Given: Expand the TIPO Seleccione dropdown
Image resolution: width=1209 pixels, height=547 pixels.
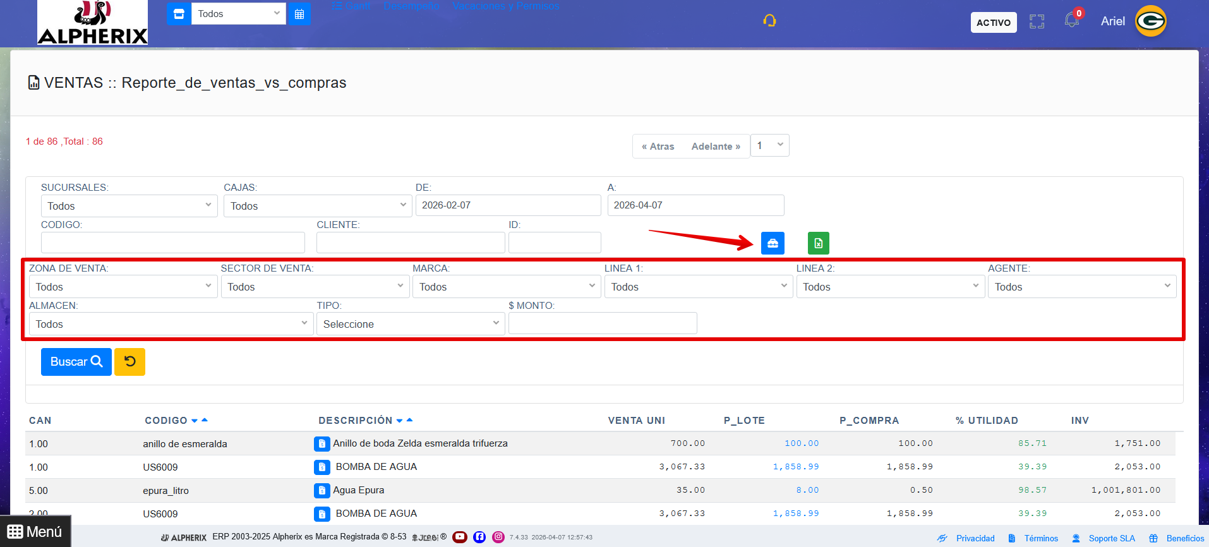Looking at the screenshot, I should pos(410,324).
